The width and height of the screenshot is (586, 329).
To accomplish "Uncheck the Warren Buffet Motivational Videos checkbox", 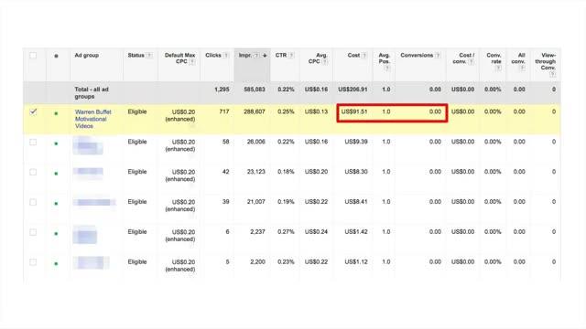I will (33, 111).
